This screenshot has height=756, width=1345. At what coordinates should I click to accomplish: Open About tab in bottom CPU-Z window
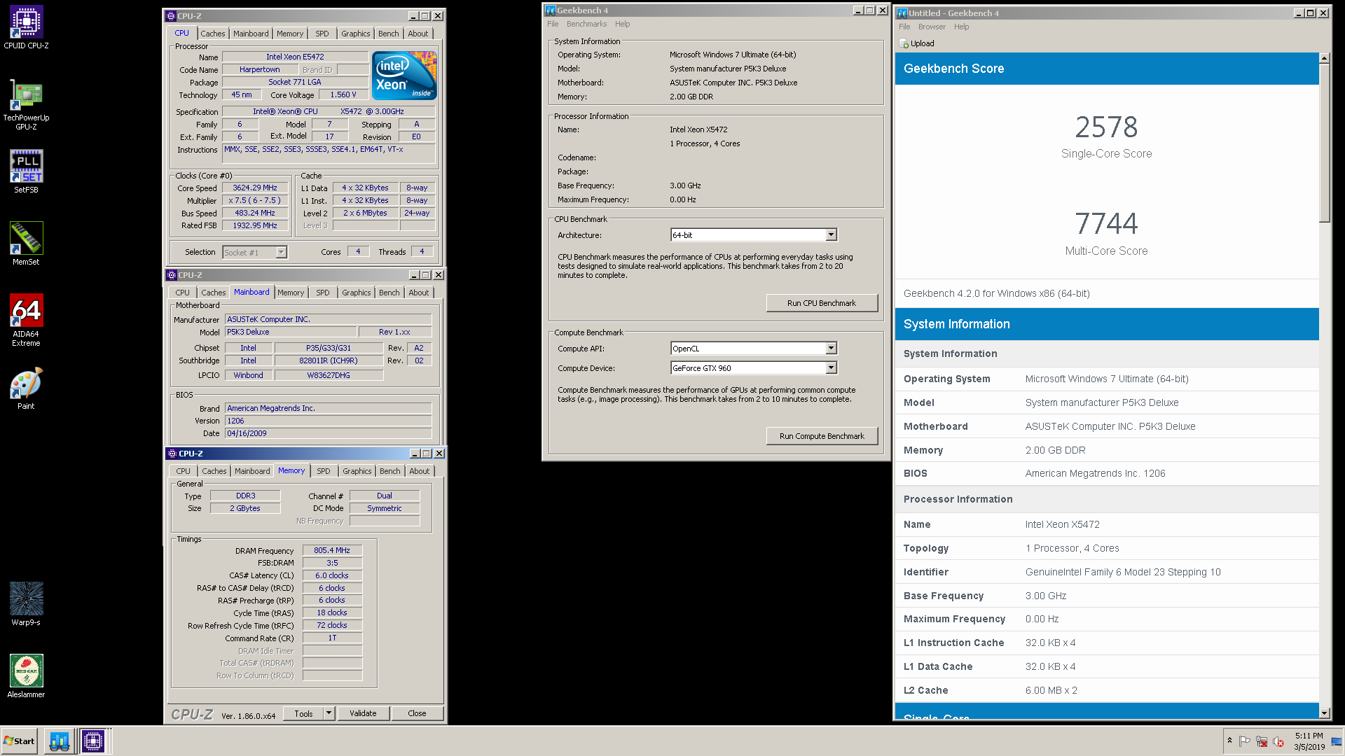tap(420, 471)
